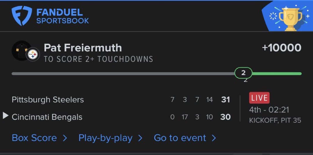Open the Play-by-play link
Image resolution: width=313 pixels, height=155 pixels.
(105, 138)
